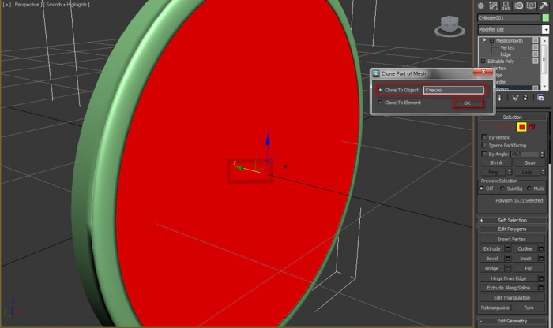Open viewport [+] menu label
This screenshot has width=553, height=328.
(x=6, y=5)
